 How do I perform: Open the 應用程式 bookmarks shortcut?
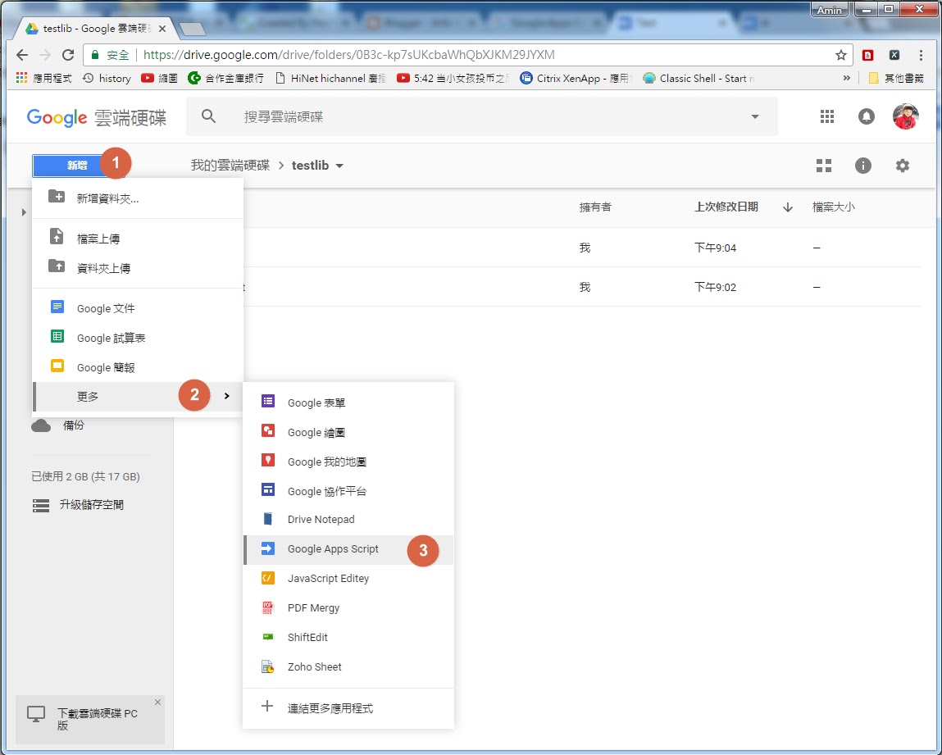(43, 78)
